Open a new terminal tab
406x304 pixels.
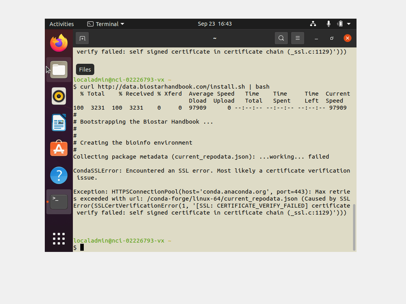(82, 38)
